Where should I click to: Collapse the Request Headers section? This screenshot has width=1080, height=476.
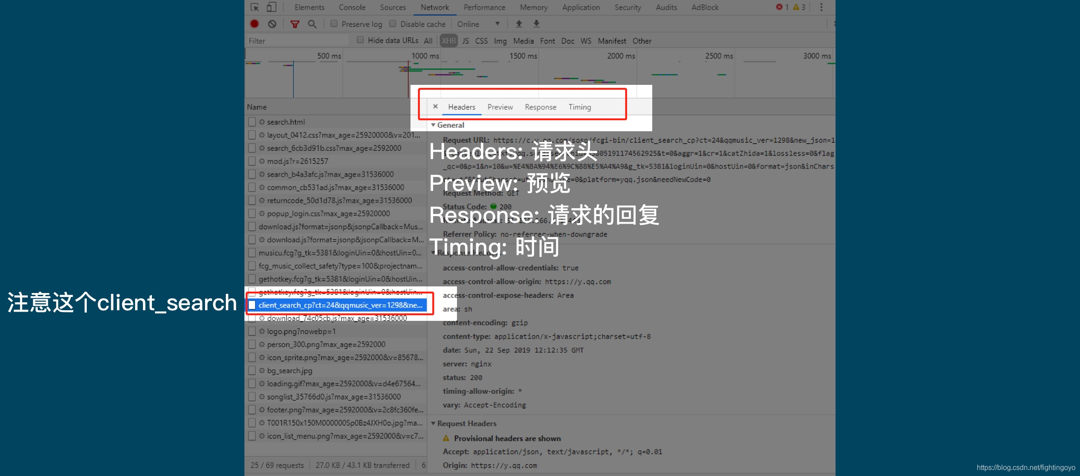point(433,423)
